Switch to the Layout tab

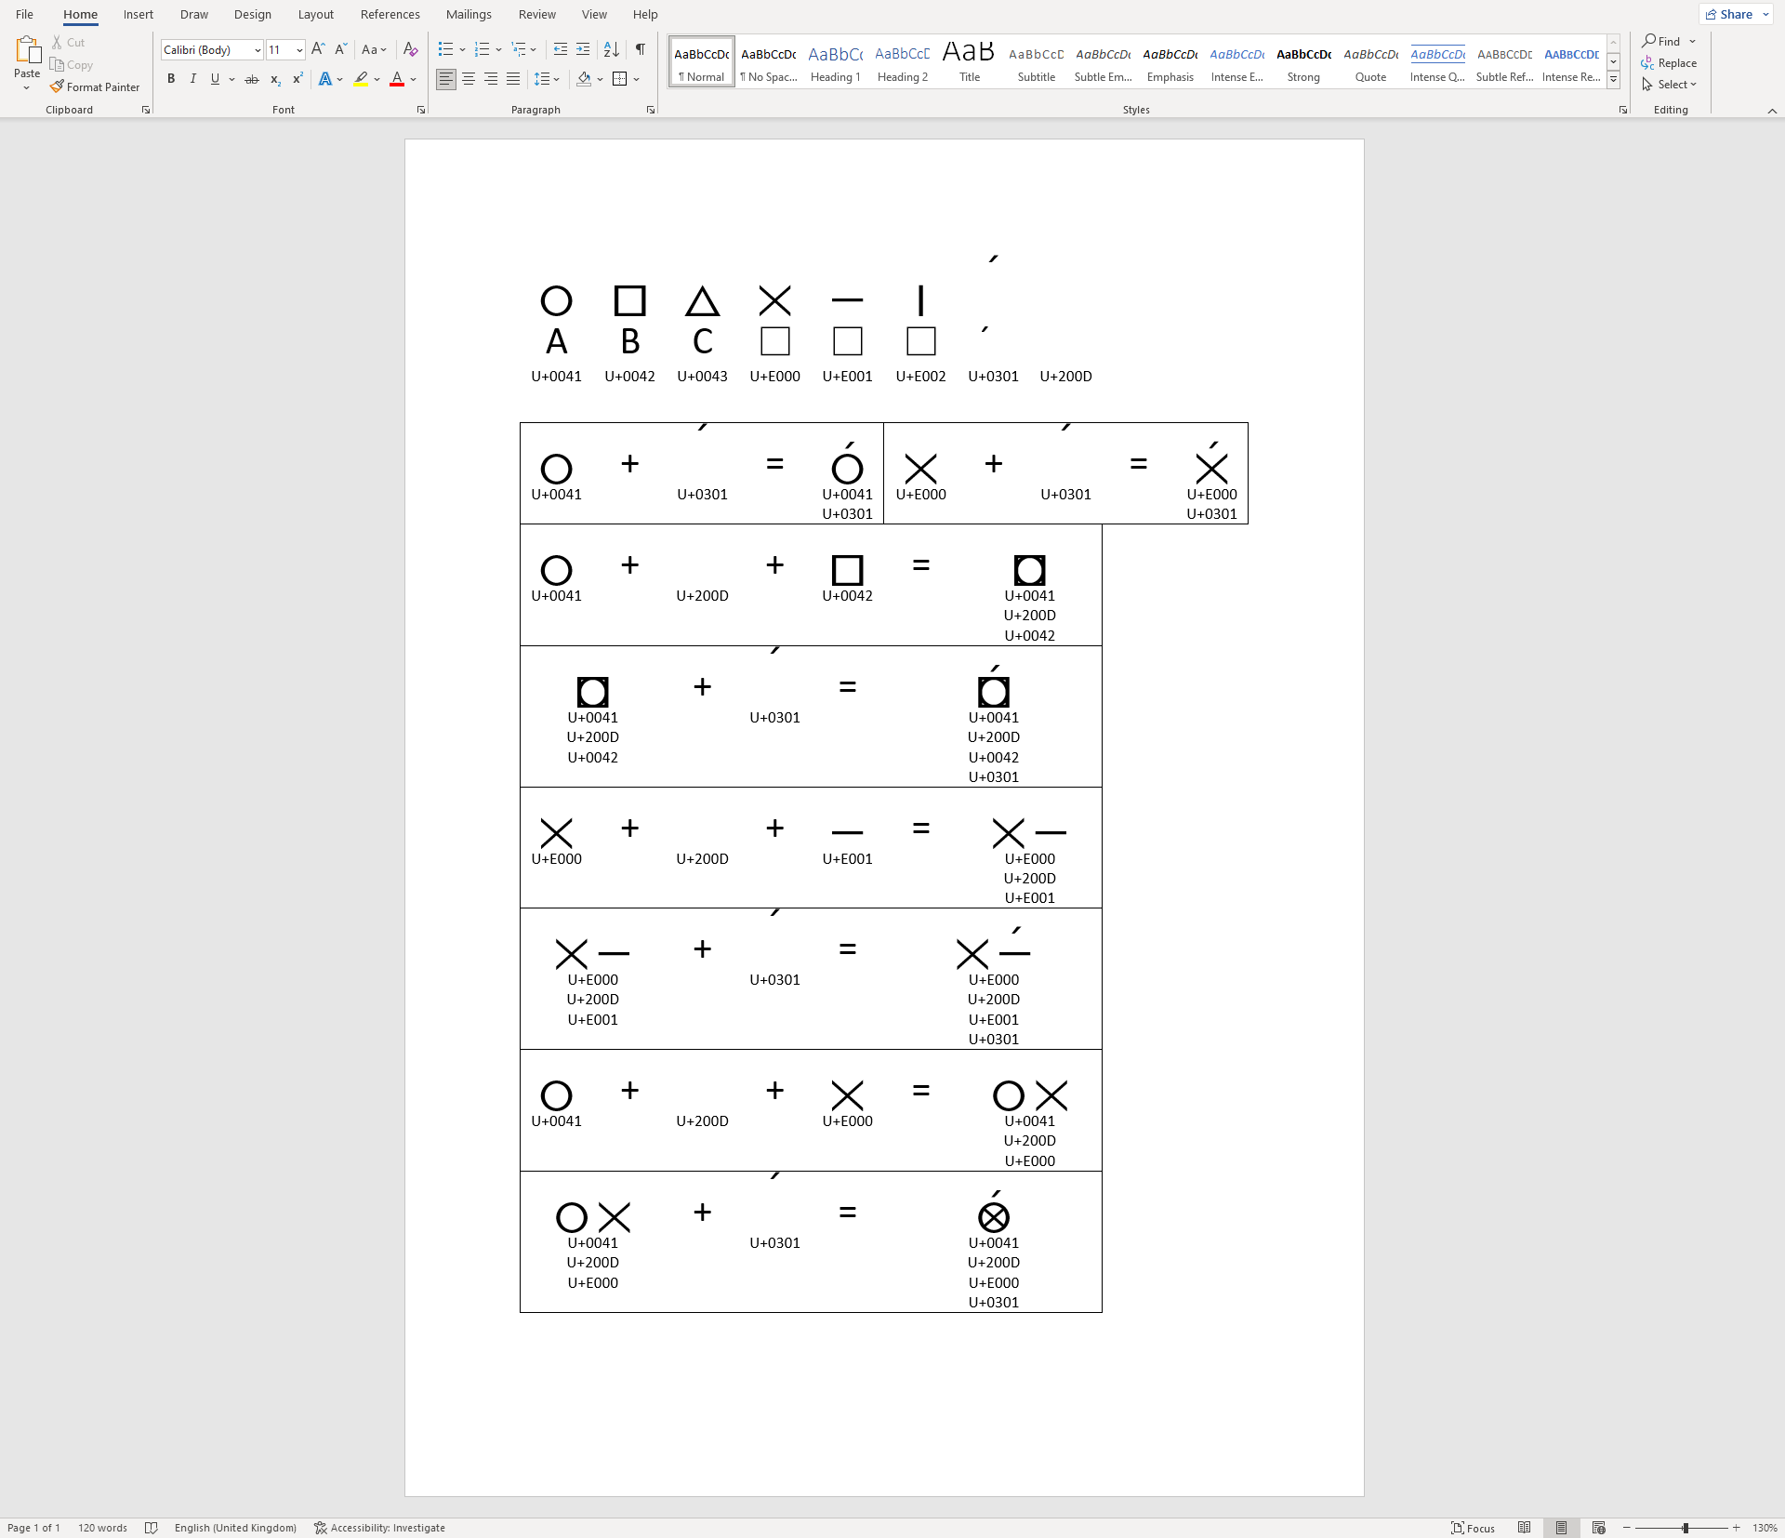click(315, 14)
